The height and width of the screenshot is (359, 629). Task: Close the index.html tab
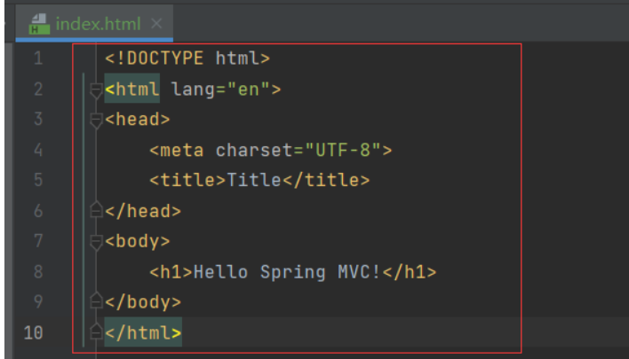click(156, 24)
